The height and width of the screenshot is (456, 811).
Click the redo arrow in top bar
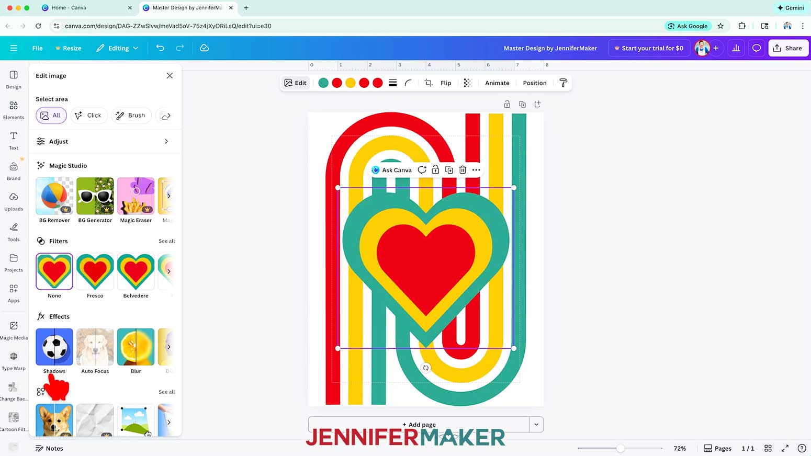tap(180, 48)
